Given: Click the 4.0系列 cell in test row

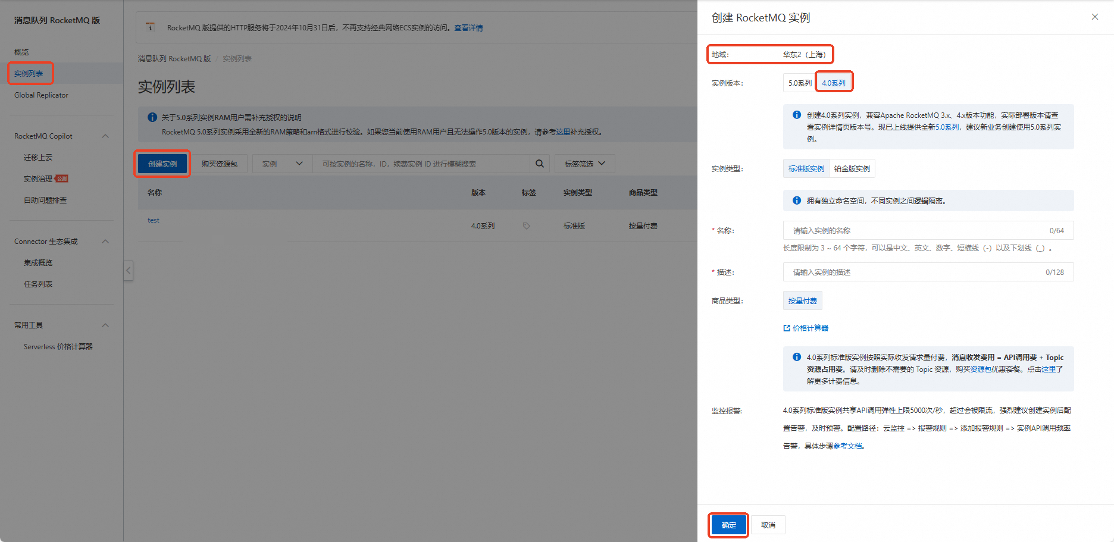Looking at the screenshot, I should pyautogui.click(x=483, y=226).
